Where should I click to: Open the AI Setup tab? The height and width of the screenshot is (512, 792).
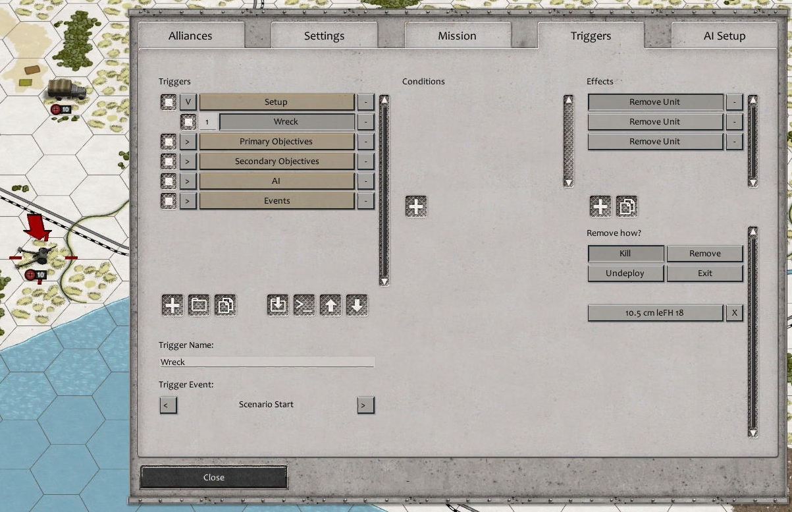click(x=724, y=36)
